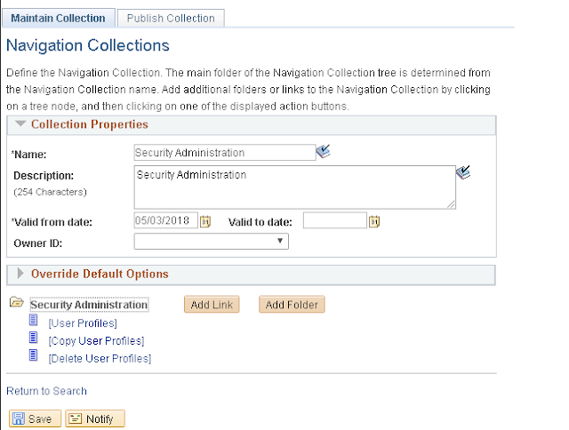This screenshot has height=430, width=569.
Task: Click the Add Link button
Action: pos(212,305)
